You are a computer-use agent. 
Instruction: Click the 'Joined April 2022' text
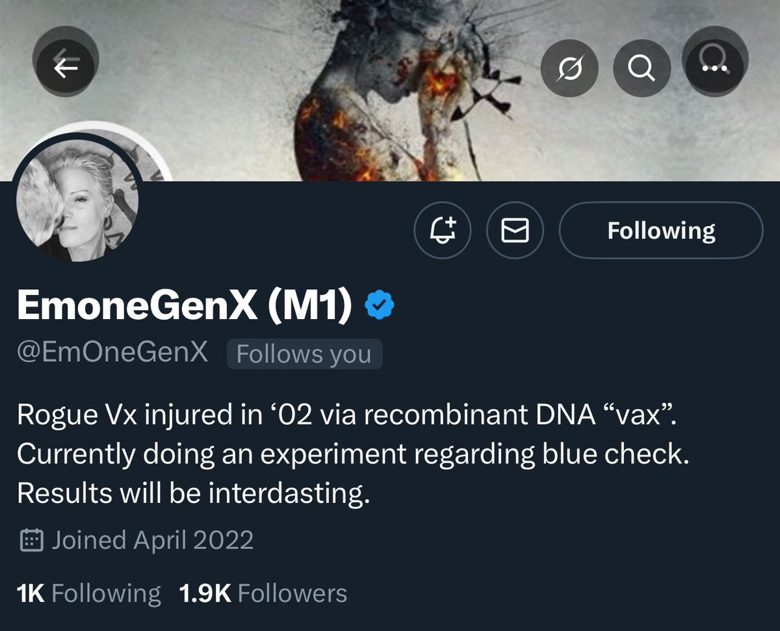pyautogui.click(x=152, y=540)
